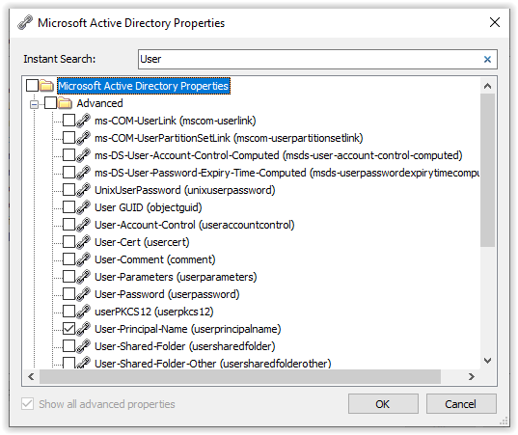This screenshot has height=435, width=518.
Task: Click the ms-COM-UserLink property icon
Action: [83, 121]
